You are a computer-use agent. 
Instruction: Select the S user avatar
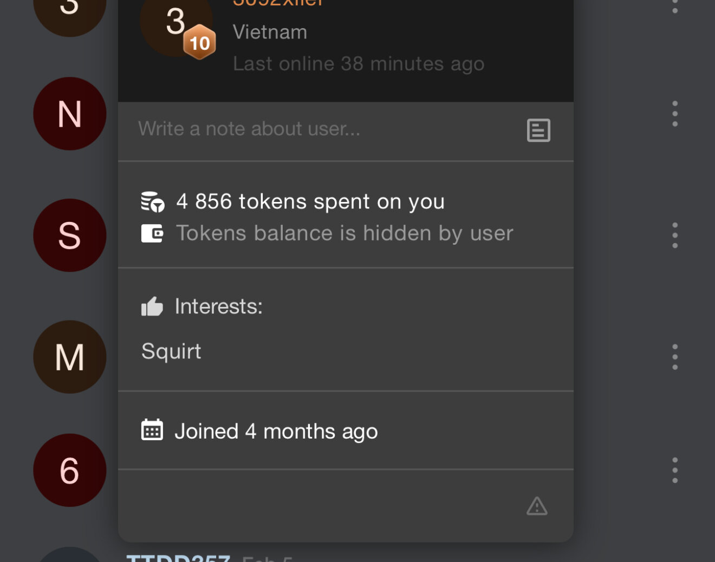(70, 236)
